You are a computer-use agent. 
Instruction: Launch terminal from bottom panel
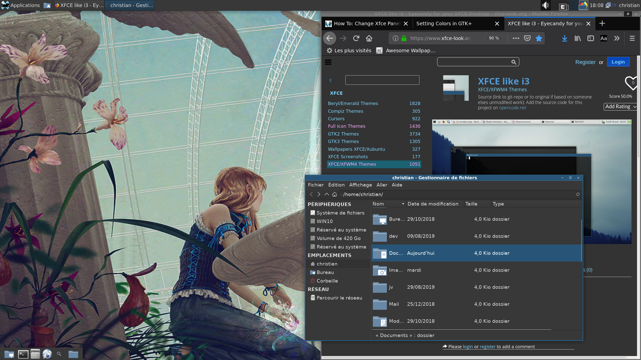pos(23,354)
